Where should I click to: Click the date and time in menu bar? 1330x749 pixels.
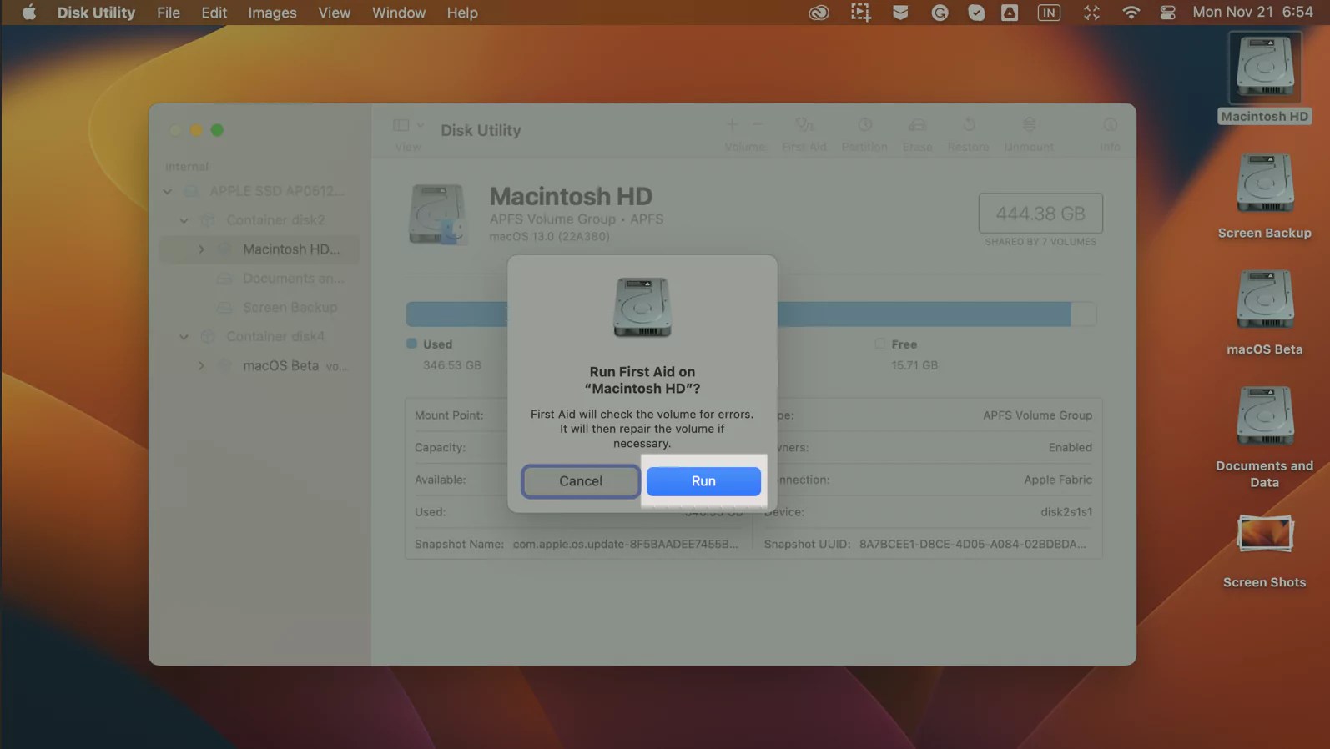(1252, 13)
